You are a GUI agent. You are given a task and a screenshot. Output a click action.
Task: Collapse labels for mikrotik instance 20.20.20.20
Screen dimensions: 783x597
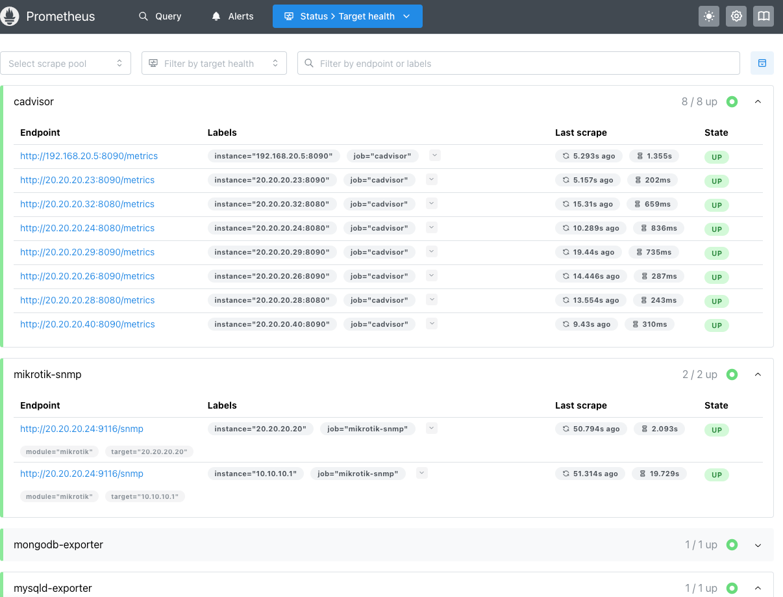(x=432, y=428)
